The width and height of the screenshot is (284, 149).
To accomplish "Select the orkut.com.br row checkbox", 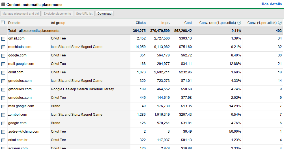I will coord(3,140).
